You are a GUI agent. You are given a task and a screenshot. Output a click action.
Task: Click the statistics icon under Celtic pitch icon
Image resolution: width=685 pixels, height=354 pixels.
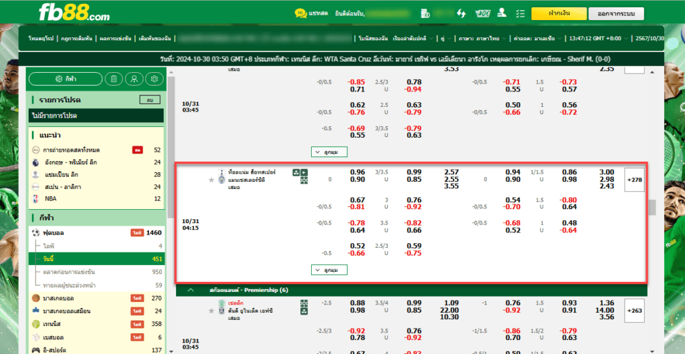point(304,311)
